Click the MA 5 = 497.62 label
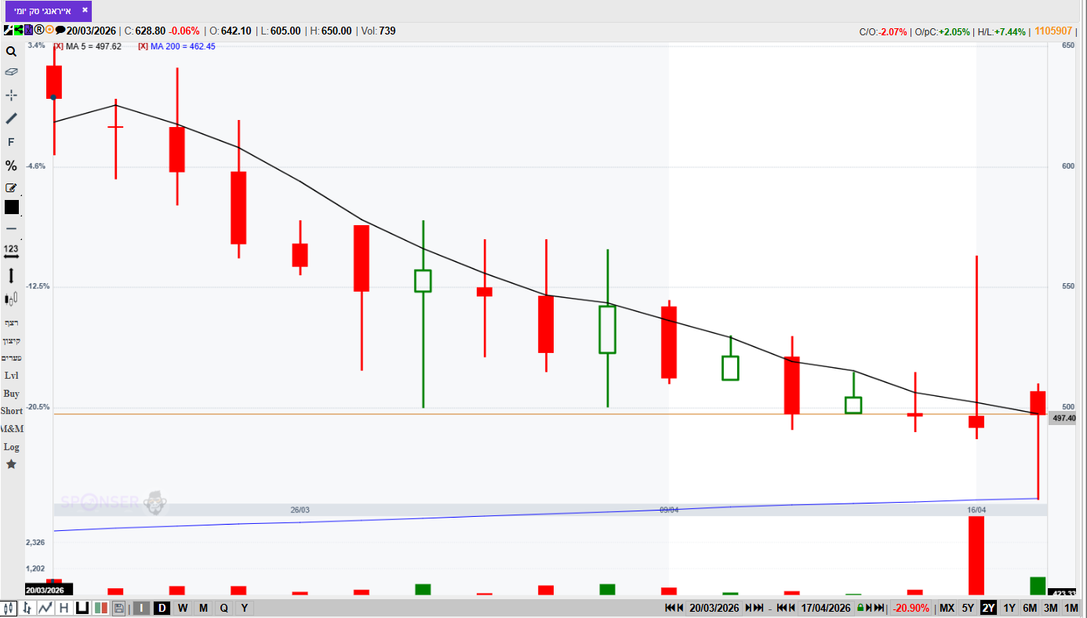 click(93, 46)
